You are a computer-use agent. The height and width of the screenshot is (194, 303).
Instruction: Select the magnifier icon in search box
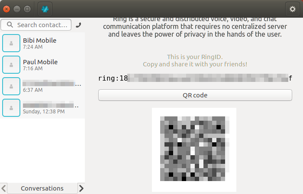10,25
